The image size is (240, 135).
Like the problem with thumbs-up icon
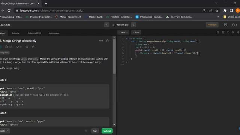pyautogui.click(x=7, y=47)
